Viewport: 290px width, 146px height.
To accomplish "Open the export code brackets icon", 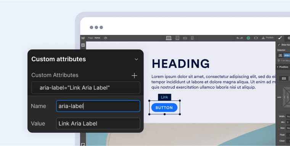I will pos(256,38).
